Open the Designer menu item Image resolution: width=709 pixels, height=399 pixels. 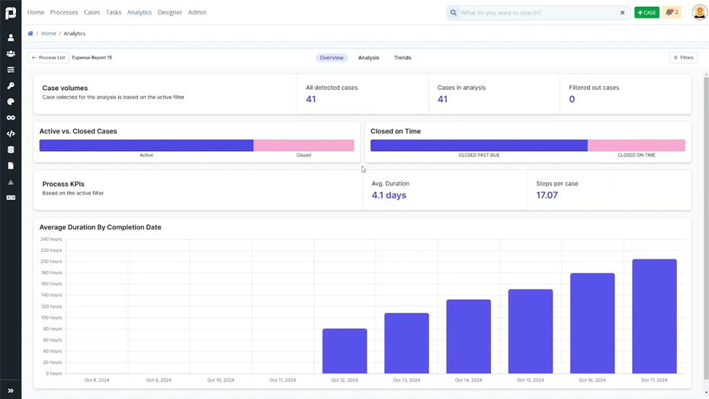tap(170, 12)
